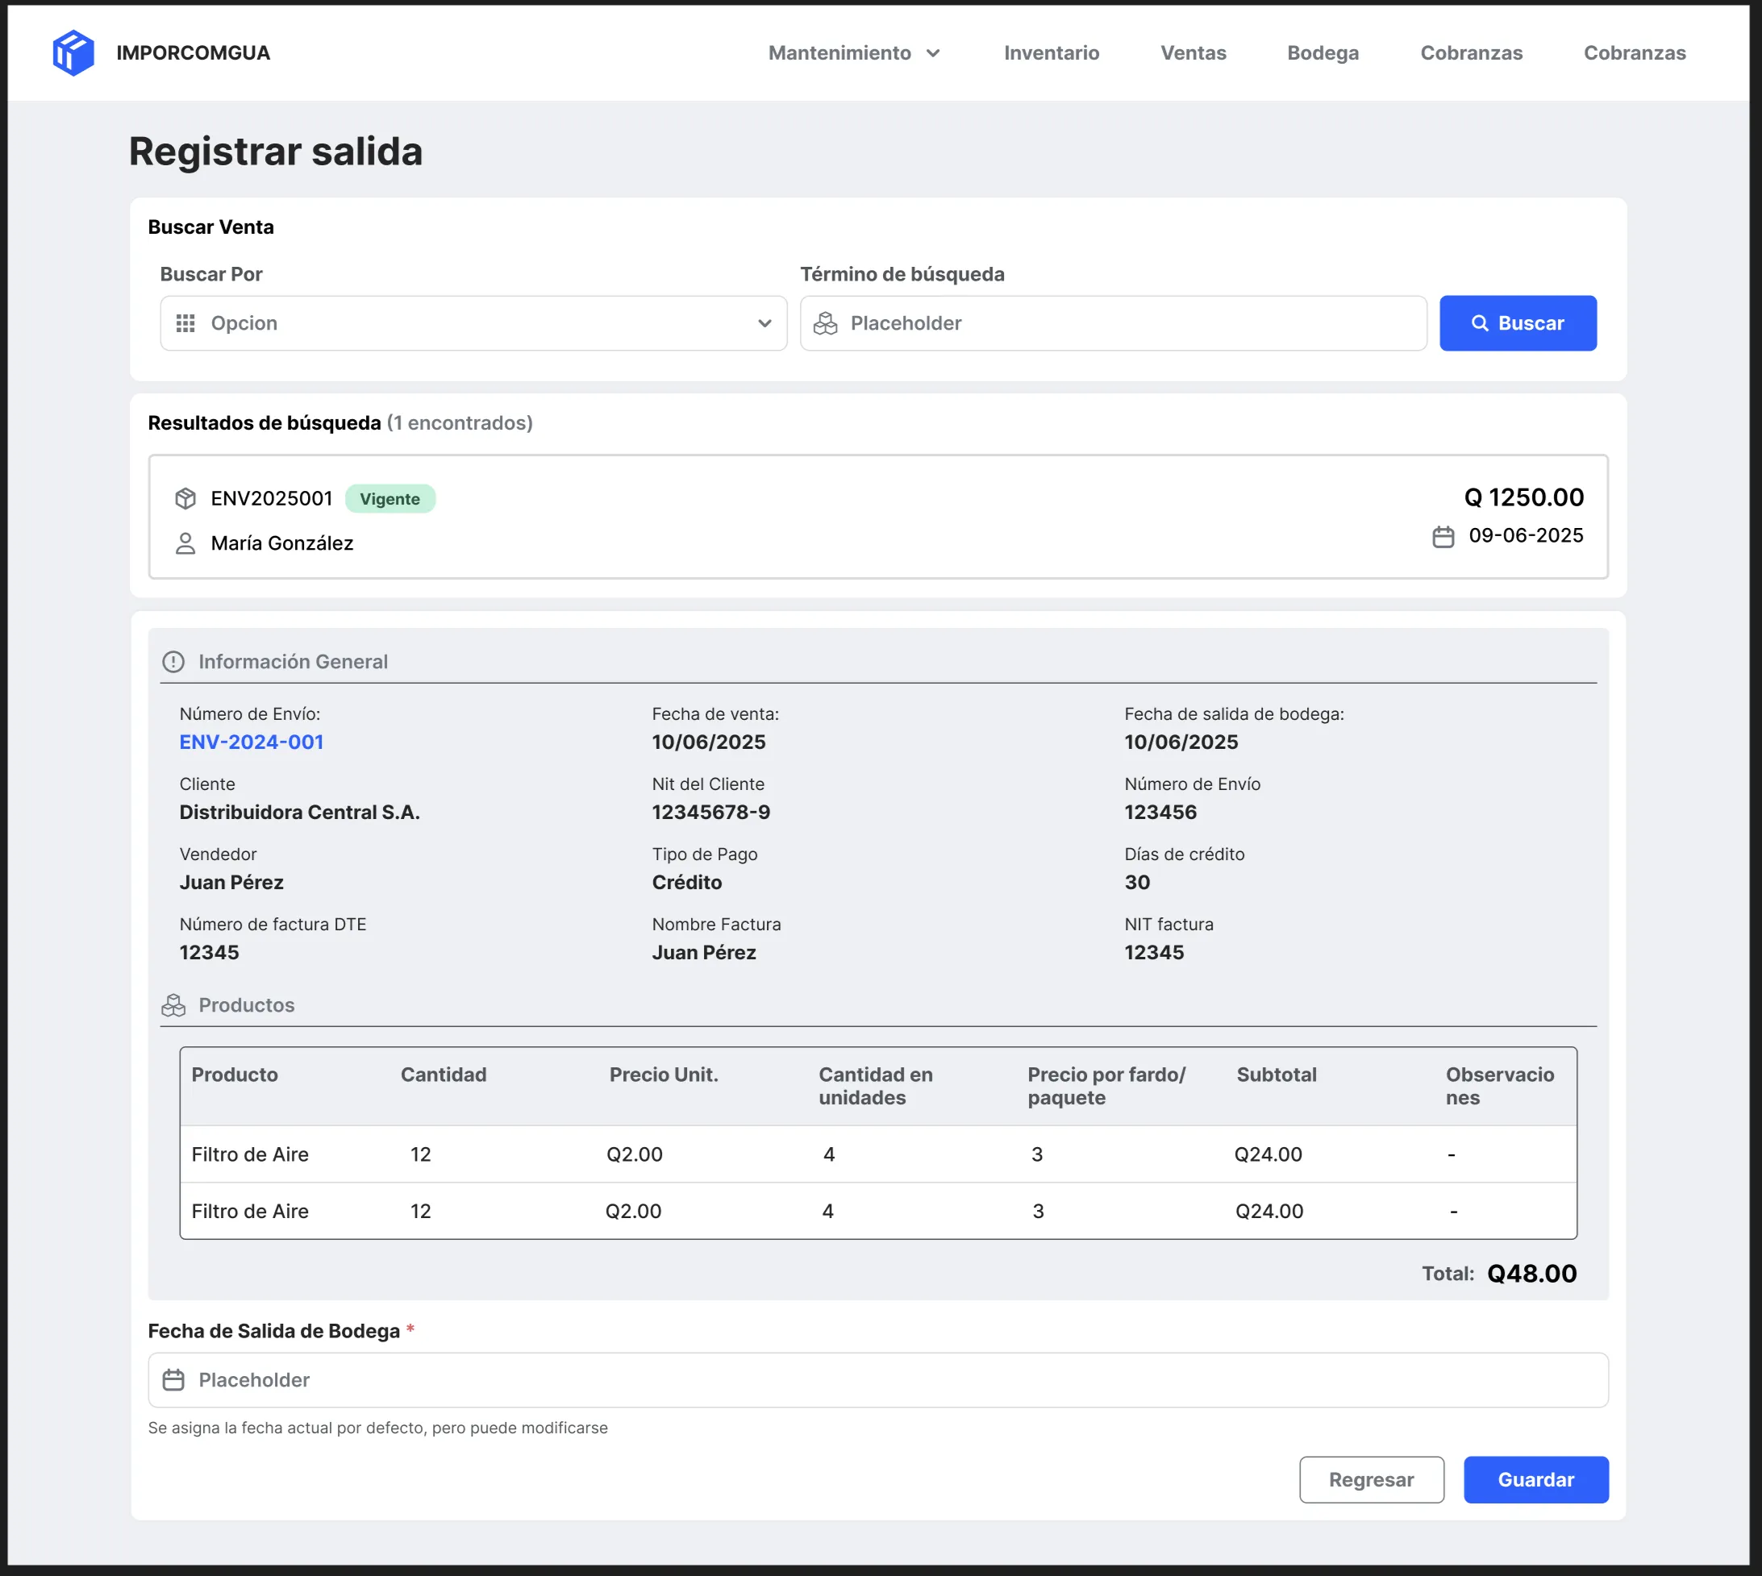This screenshot has height=1576, width=1762.
Task: Click the boxes icon beside Productos heading
Action: 173,1005
